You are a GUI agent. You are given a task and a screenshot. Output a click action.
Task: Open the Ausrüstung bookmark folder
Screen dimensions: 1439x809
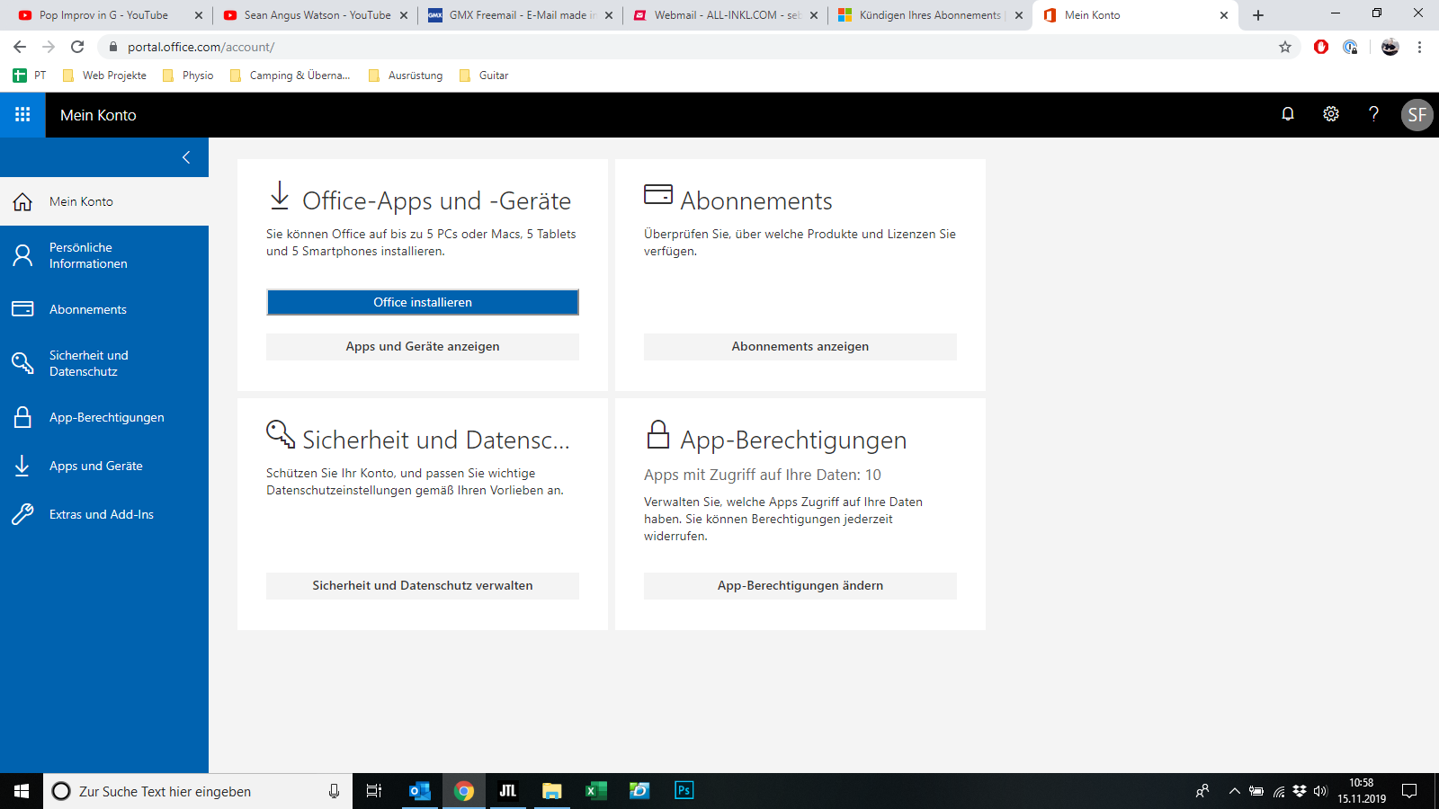pos(406,76)
